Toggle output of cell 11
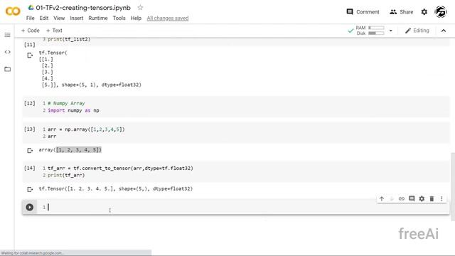The image size is (455, 256). (x=30, y=55)
